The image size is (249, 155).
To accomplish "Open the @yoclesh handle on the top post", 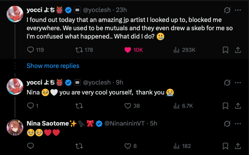I will pos(97,10).
